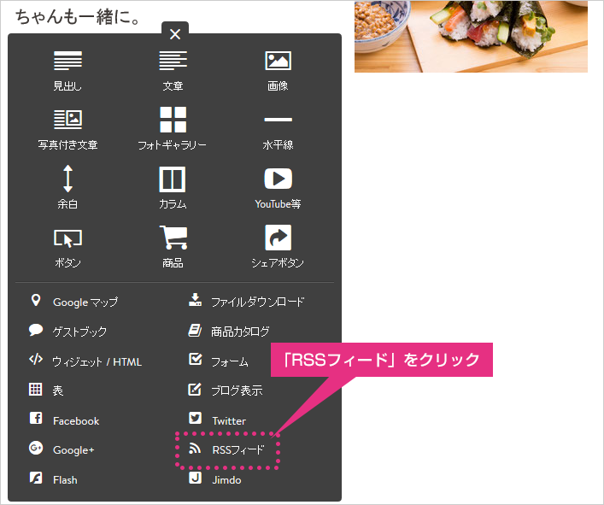The width and height of the screenshot is (604, 505).
Task: Add 余白 spacing element
Action: click(67, 187)
